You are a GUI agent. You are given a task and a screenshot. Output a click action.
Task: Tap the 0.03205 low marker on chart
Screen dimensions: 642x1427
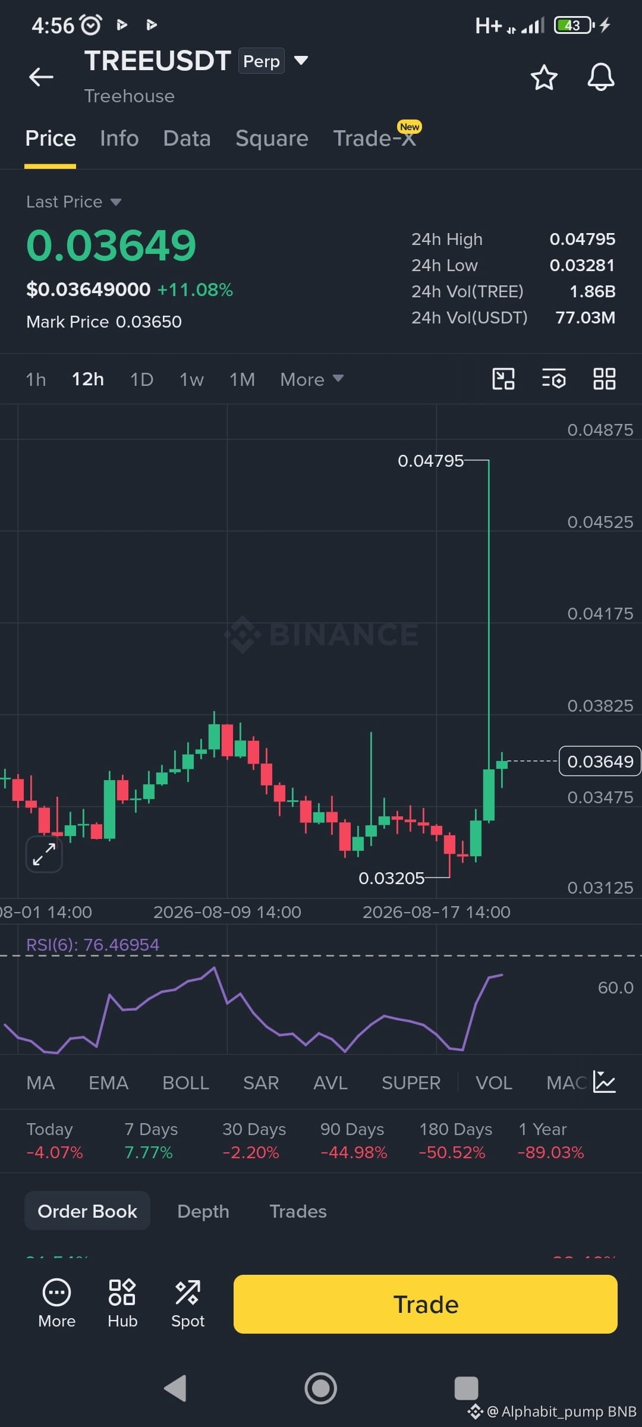(x=392, y=878)
